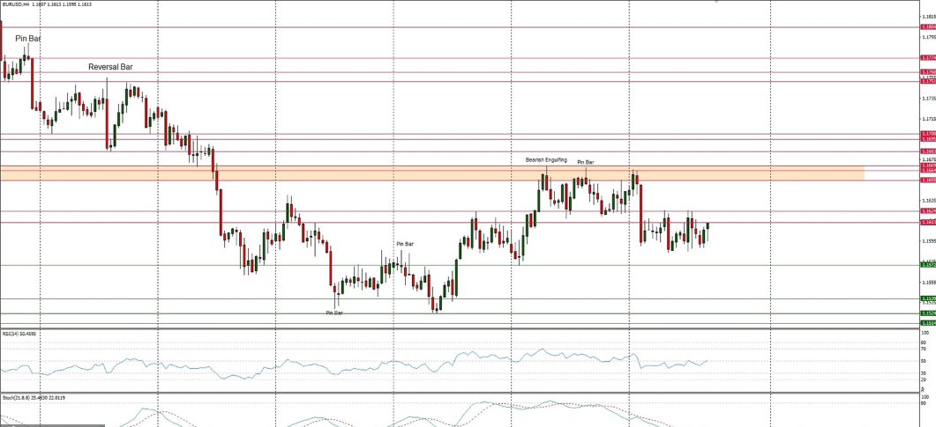Click the chart shift triangle marker at top

716,3
